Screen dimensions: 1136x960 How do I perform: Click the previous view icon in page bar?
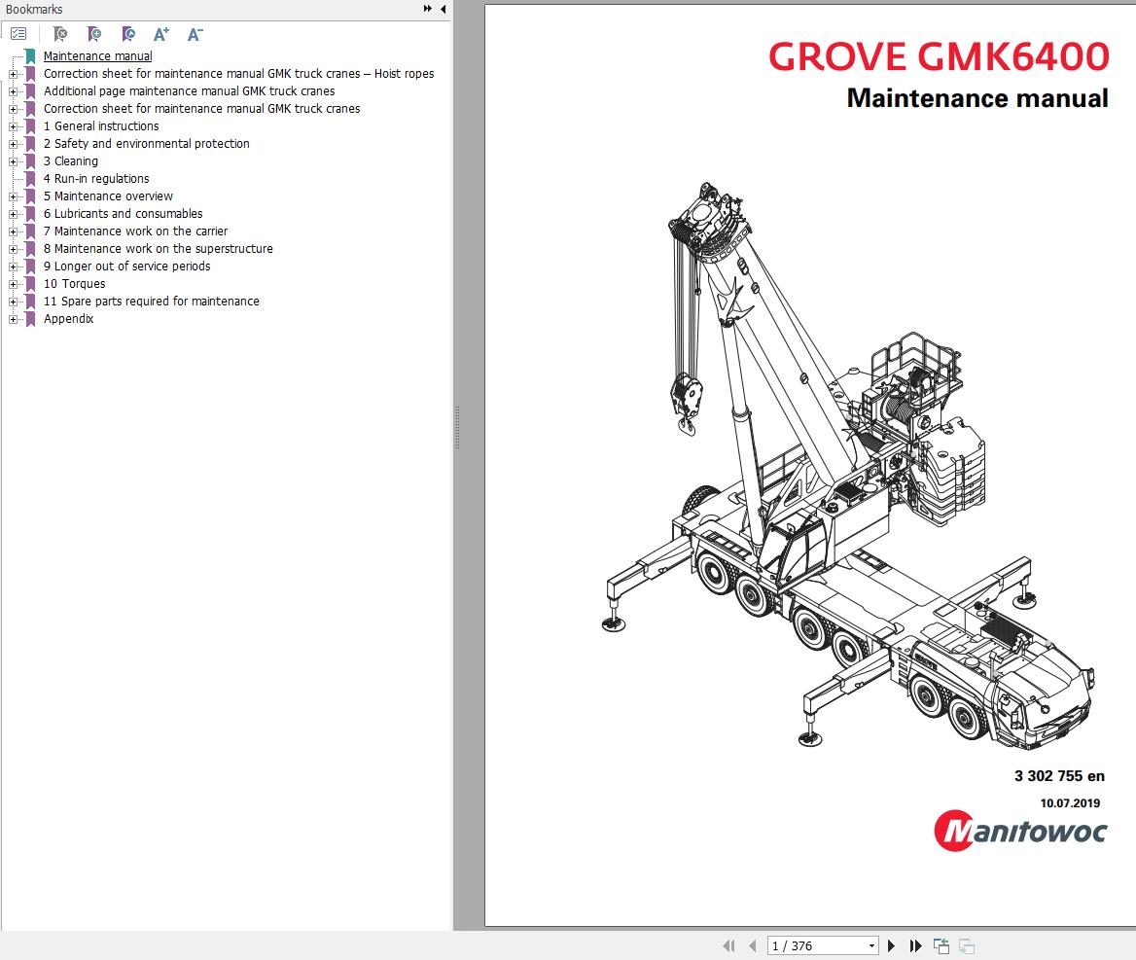pos(941,945)
